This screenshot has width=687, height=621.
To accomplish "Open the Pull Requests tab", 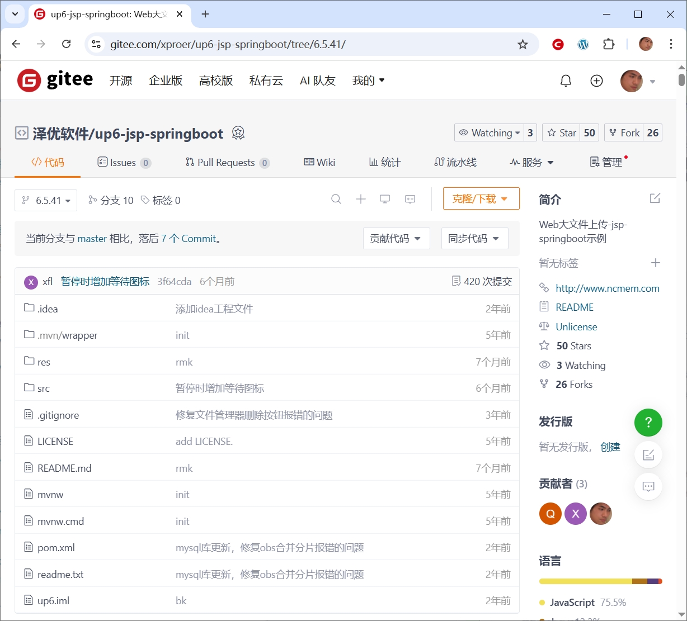I will [x=226, y=163].
